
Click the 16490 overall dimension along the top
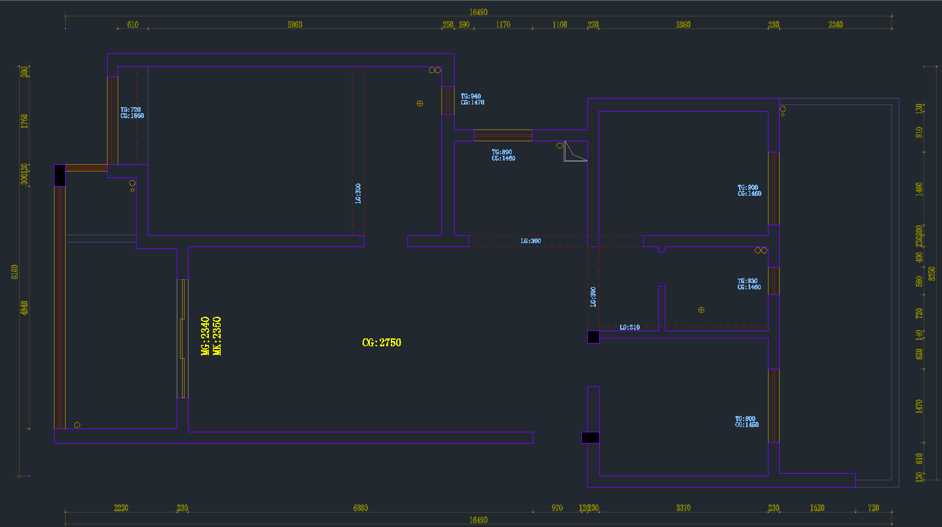(x=478, y=12)
